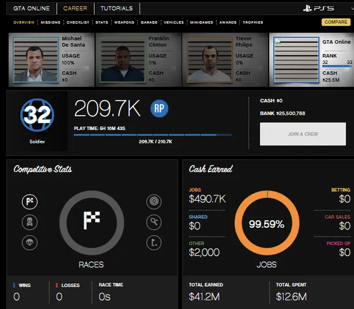The height and width of the screenshot is (309, 354).
Task: Click the Cash Earned heading
Action: coord(211,169)
